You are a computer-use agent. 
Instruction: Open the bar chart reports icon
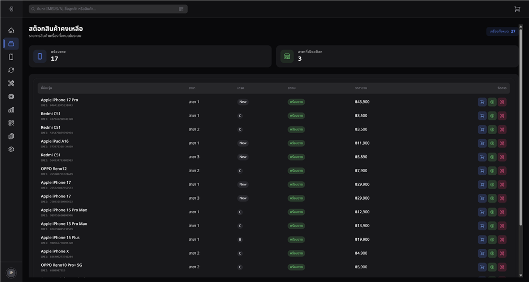(x=11, y=110)
